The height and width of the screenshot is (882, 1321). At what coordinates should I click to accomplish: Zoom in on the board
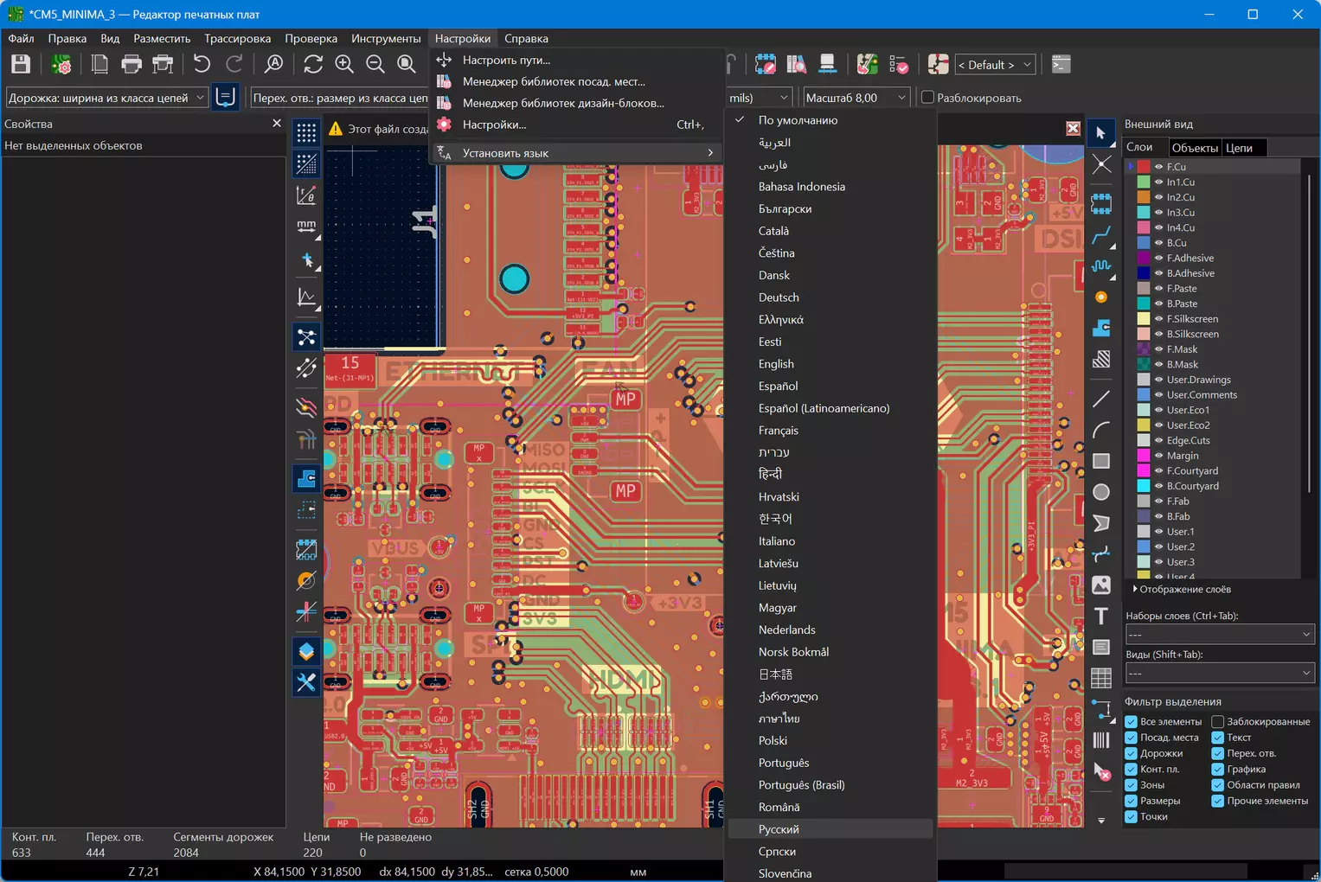(x=344, y=64)
